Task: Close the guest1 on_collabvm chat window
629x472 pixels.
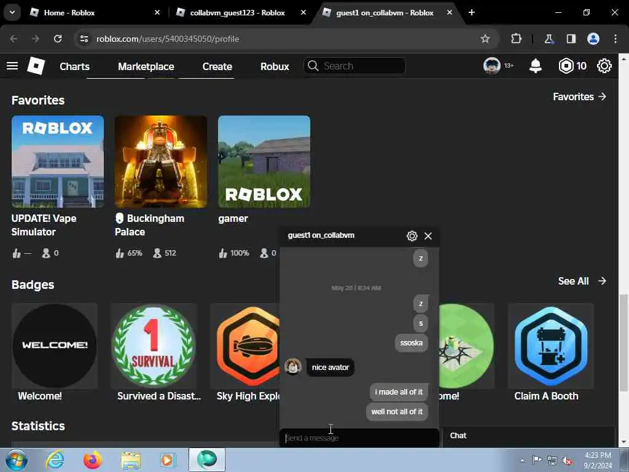Action: click(x=428, y=236)
